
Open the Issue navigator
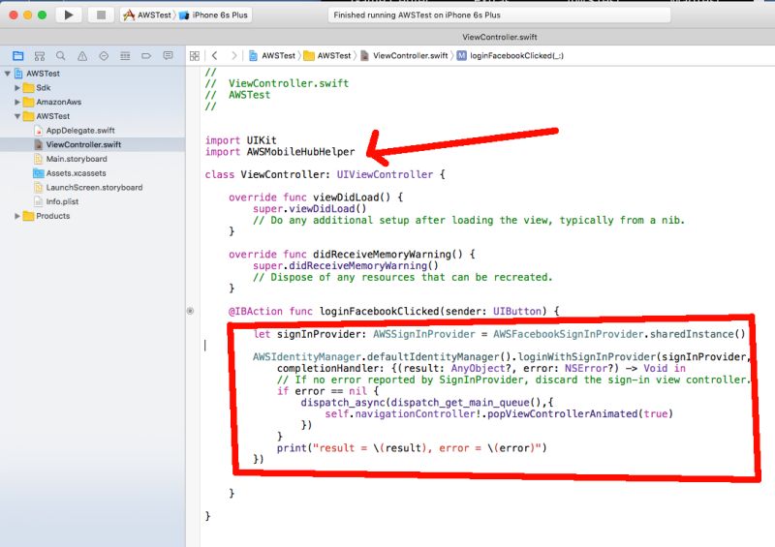pyautogui.click(x=82, y=56)
